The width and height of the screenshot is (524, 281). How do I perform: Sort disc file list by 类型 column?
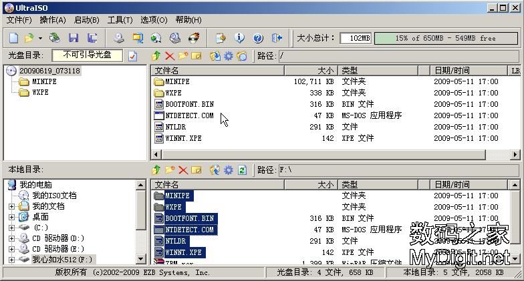(378, 71)
